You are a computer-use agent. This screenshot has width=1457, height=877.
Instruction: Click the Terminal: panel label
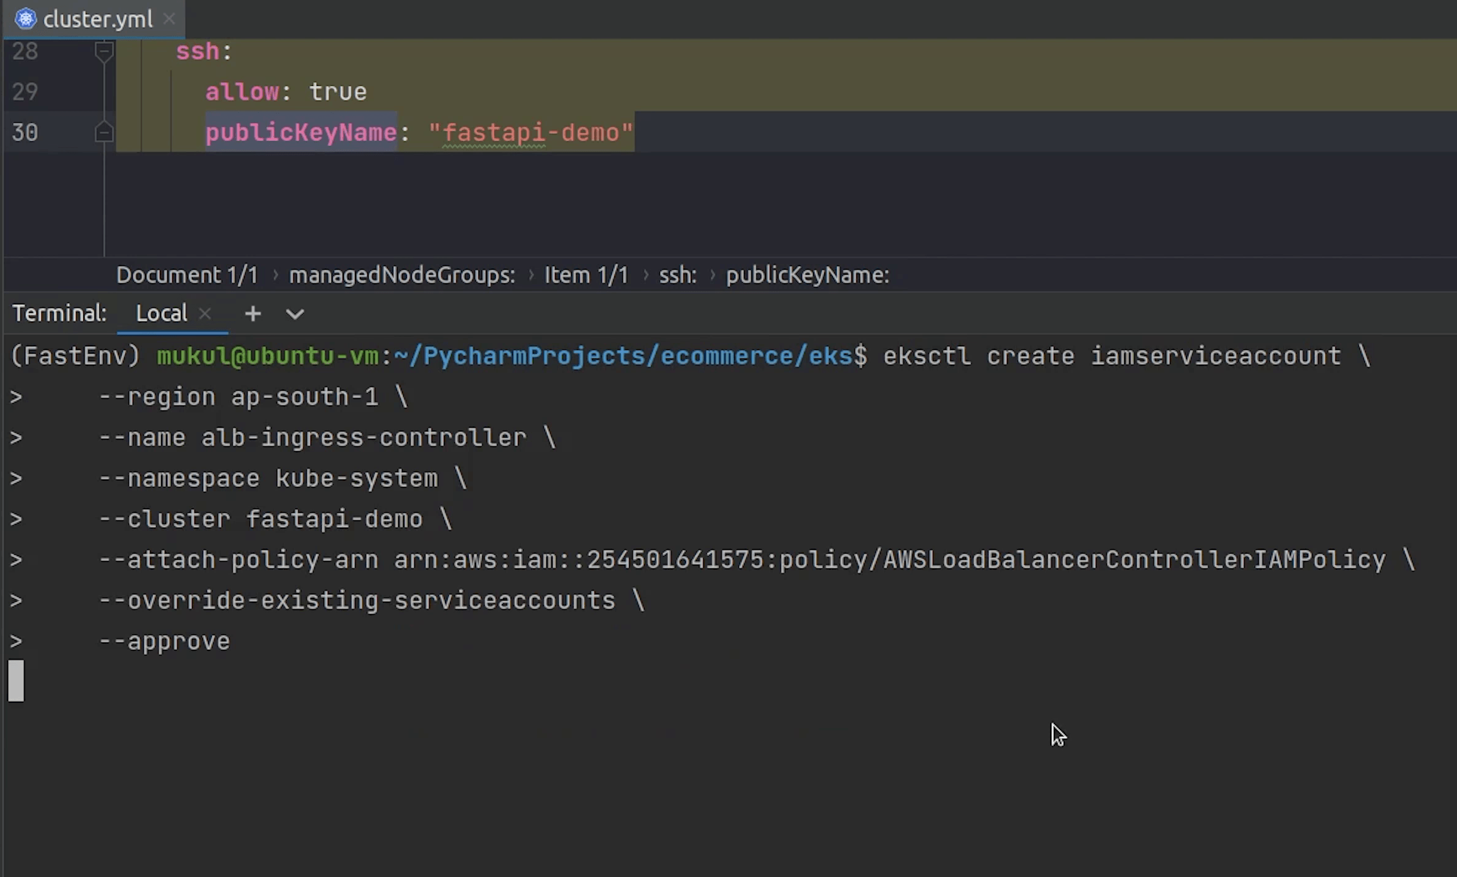tap(59, 314)
